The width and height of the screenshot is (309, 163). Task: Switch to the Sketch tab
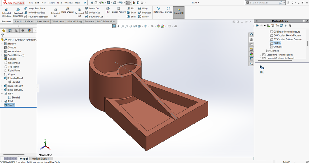tap(17, 21)
